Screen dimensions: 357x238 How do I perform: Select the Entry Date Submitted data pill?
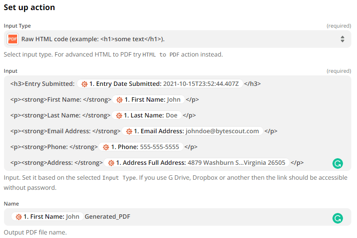point(160,84)
